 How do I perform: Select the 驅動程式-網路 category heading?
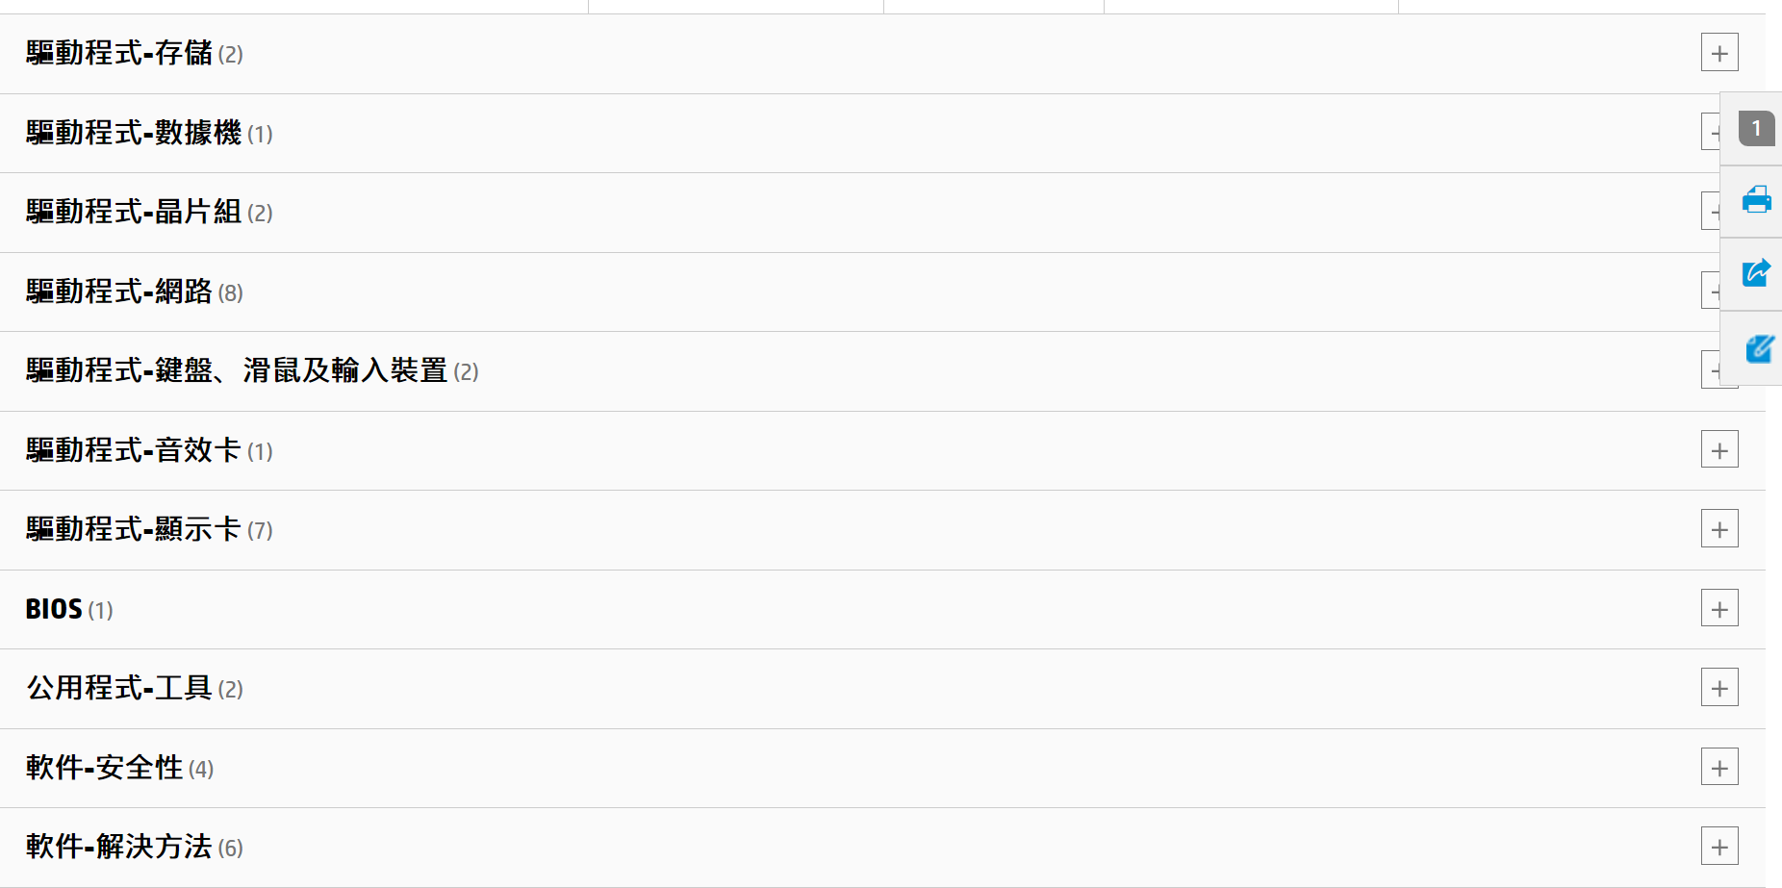(119, 292)
